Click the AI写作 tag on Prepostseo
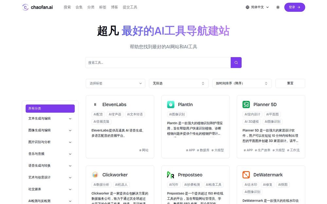This screenshot has height=204, width=327. [174, 185]
